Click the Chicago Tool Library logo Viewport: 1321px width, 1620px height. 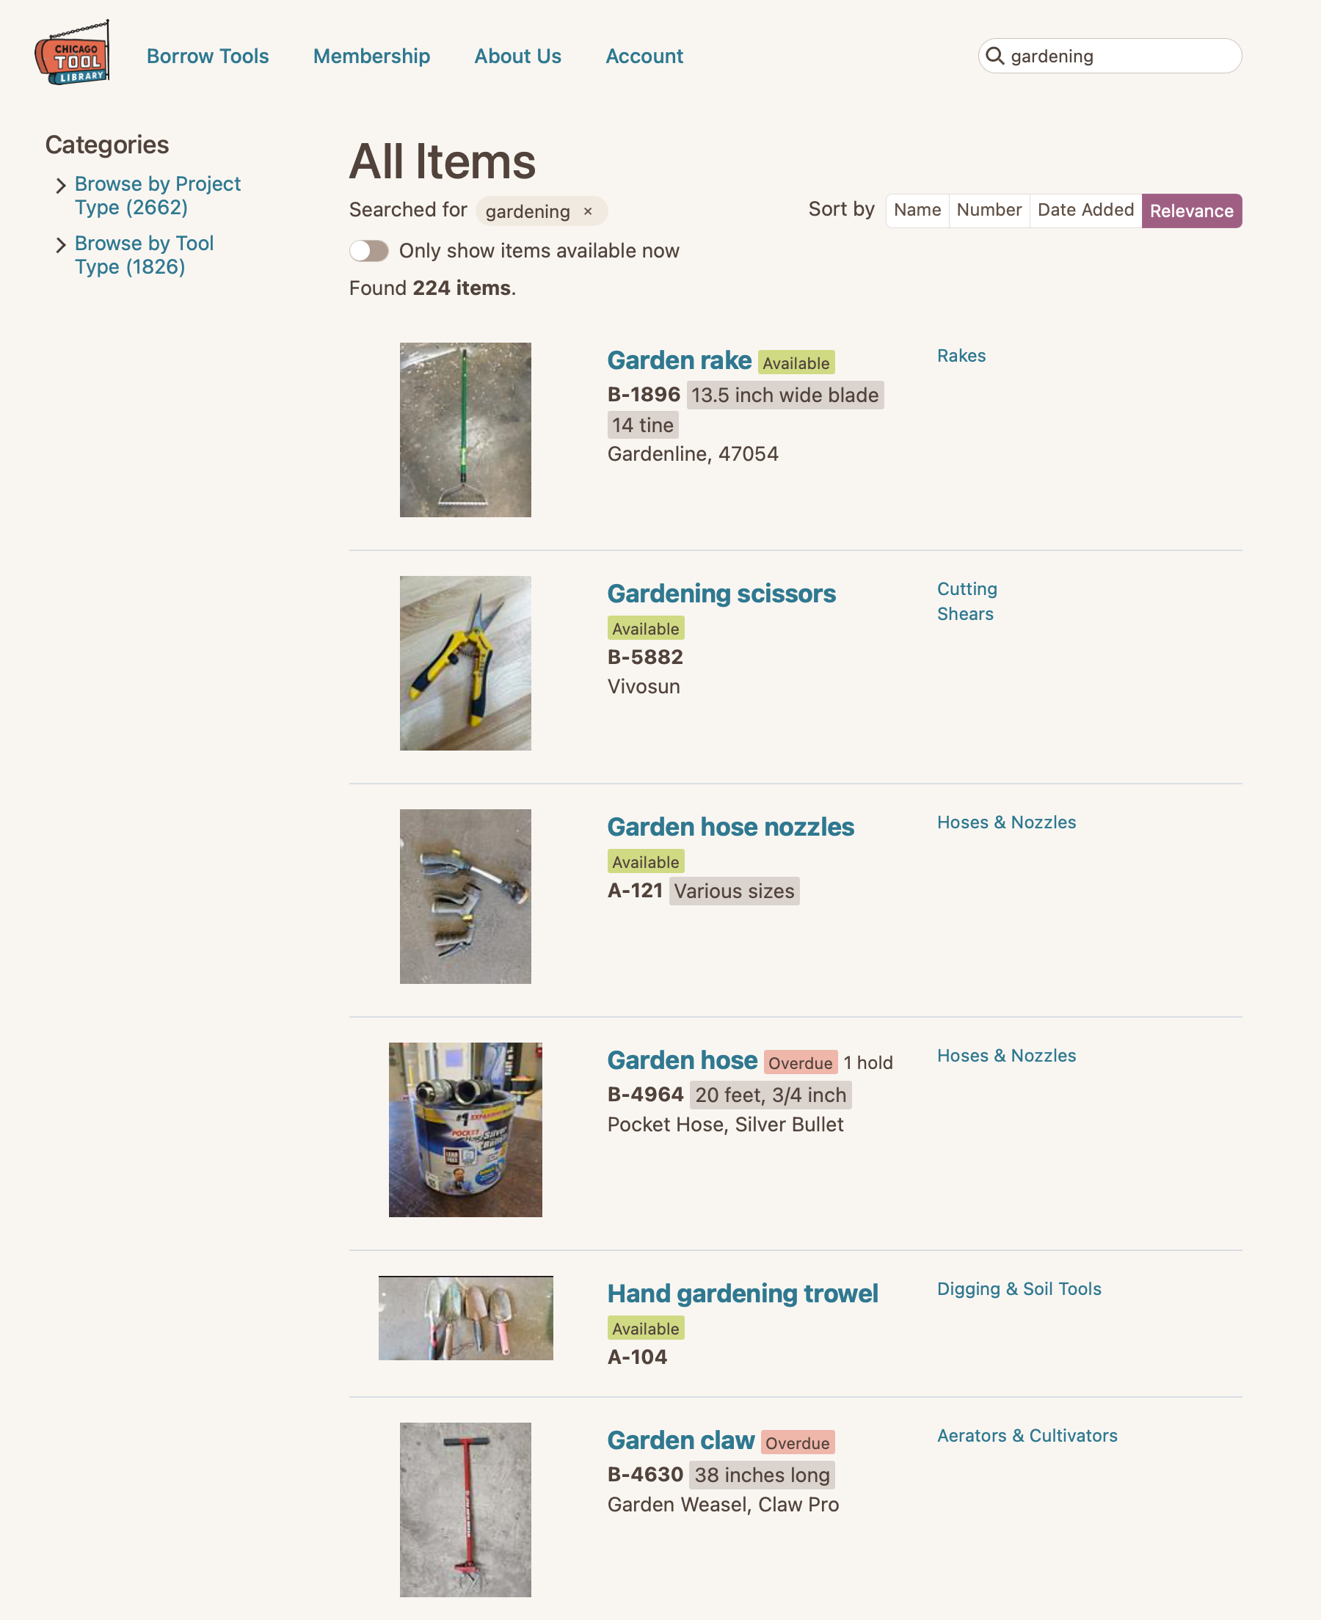pos(73,54)
